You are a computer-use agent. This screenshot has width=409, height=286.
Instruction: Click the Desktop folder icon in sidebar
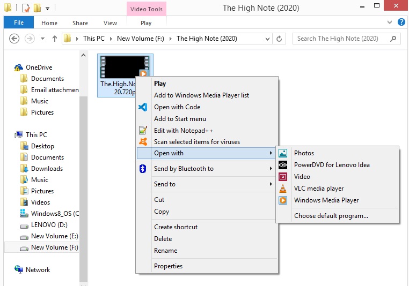(24, 146)
